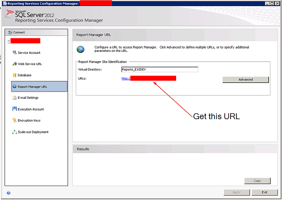Click the URLs label
Viewport: 282px width, 200px height.
[x=83, y=78]
